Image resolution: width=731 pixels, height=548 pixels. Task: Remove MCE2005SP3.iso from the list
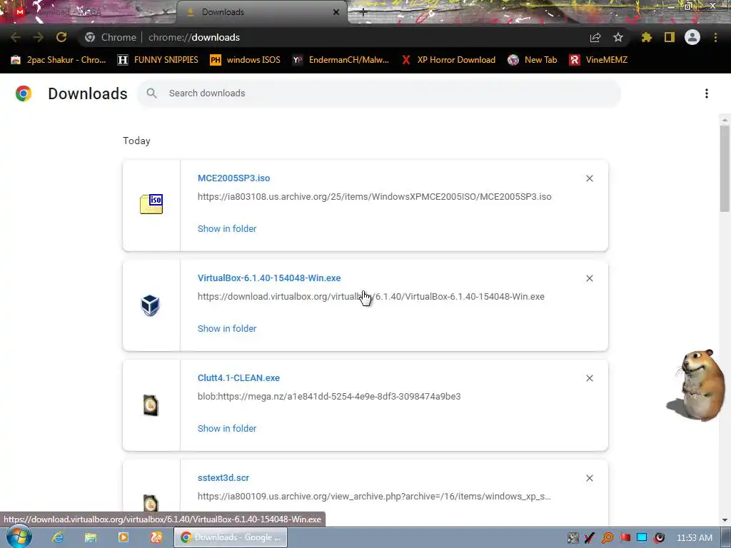[x=589, y=178]
